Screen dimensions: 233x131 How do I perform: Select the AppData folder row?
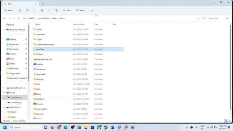coord(78,49)
